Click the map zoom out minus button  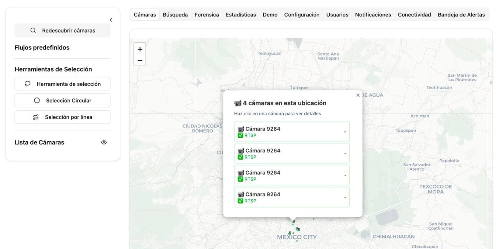pyautogui.click(x=140, y=60)
